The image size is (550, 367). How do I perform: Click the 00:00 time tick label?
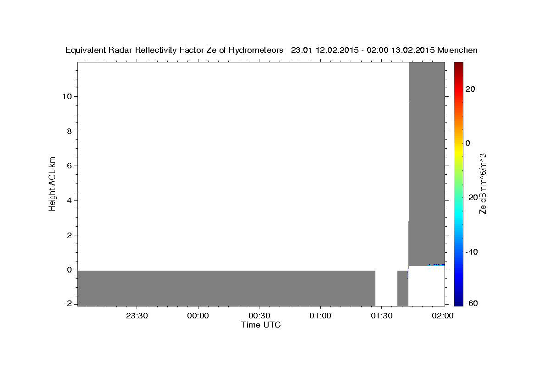(198, 316)
